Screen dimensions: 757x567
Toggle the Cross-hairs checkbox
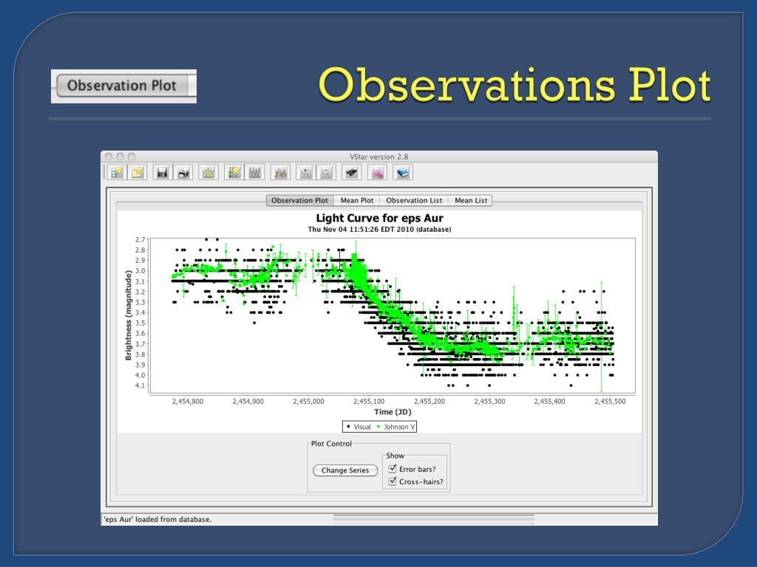[393, 481]
